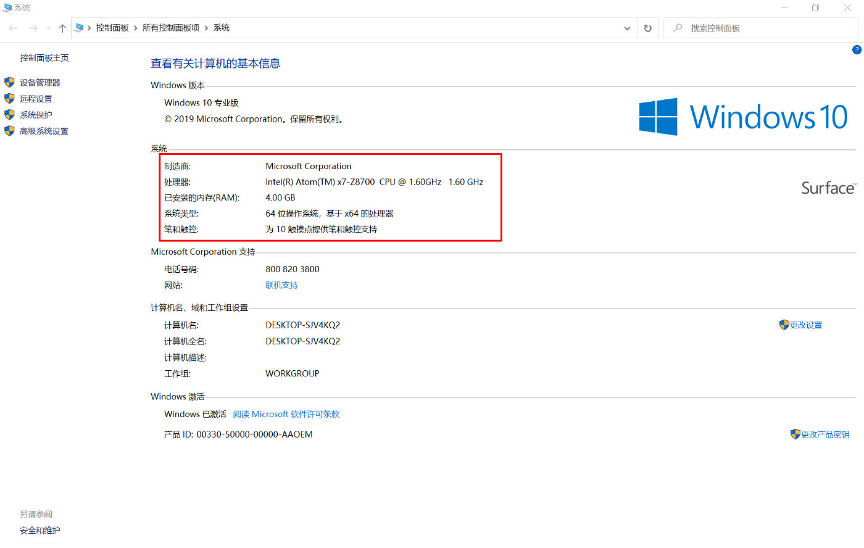Viewport: 864px width, 548px height.
Task: Click the full computer name beside 计算机全名
Action: 303,341
